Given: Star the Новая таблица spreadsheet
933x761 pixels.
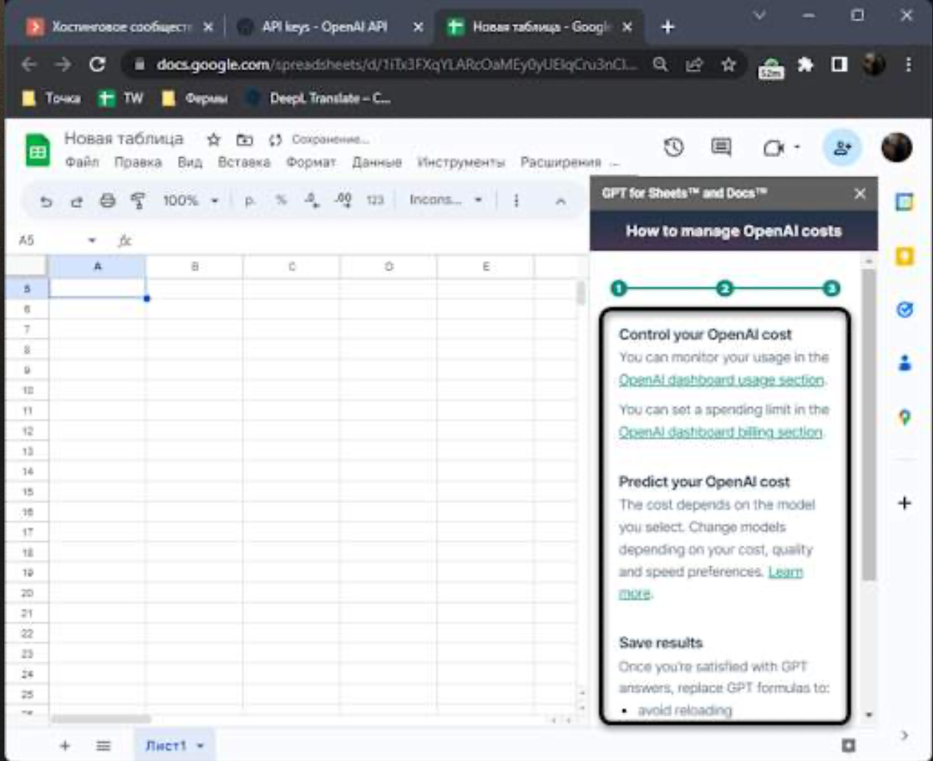Looking at the screenshot, I should click(x=214, y=139).
